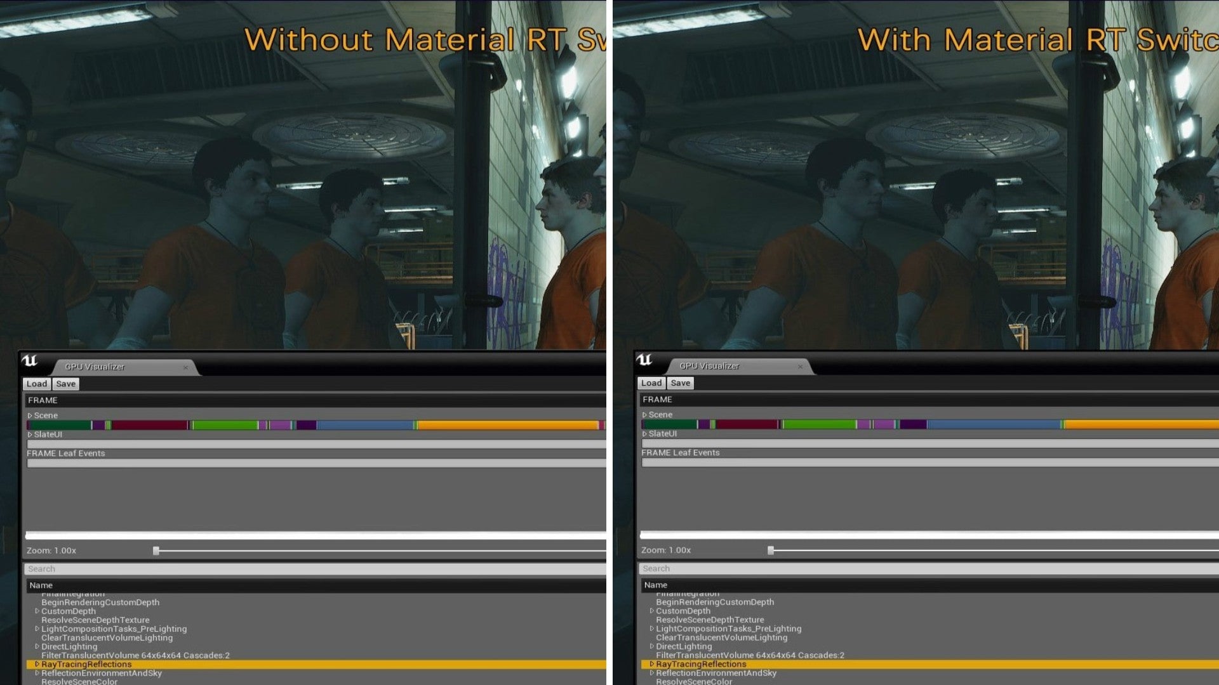The height and width of the screenshot is (685, 1219).
Task: Expand RayTracingReflections in left event list
Action: coord(37,665)
